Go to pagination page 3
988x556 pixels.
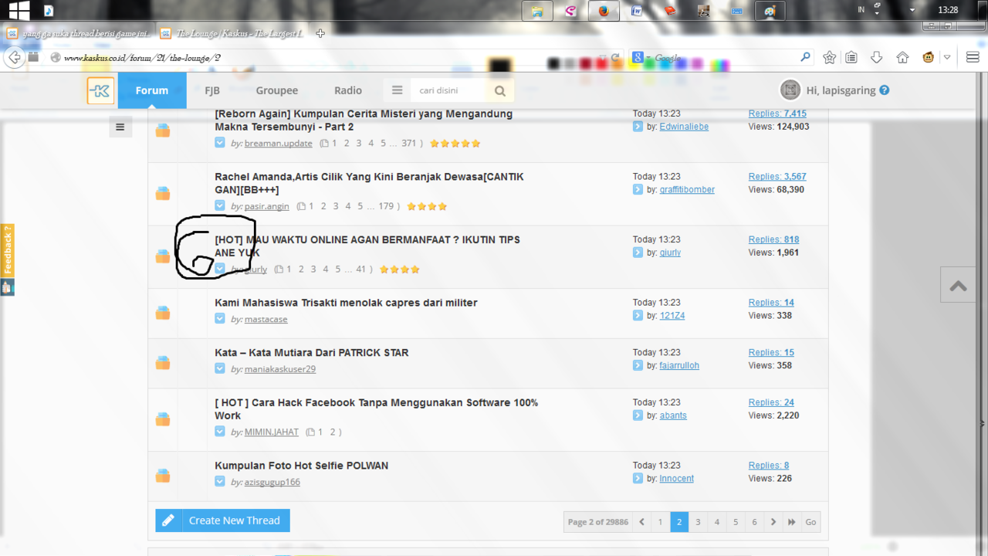click(x=698, y=522)
